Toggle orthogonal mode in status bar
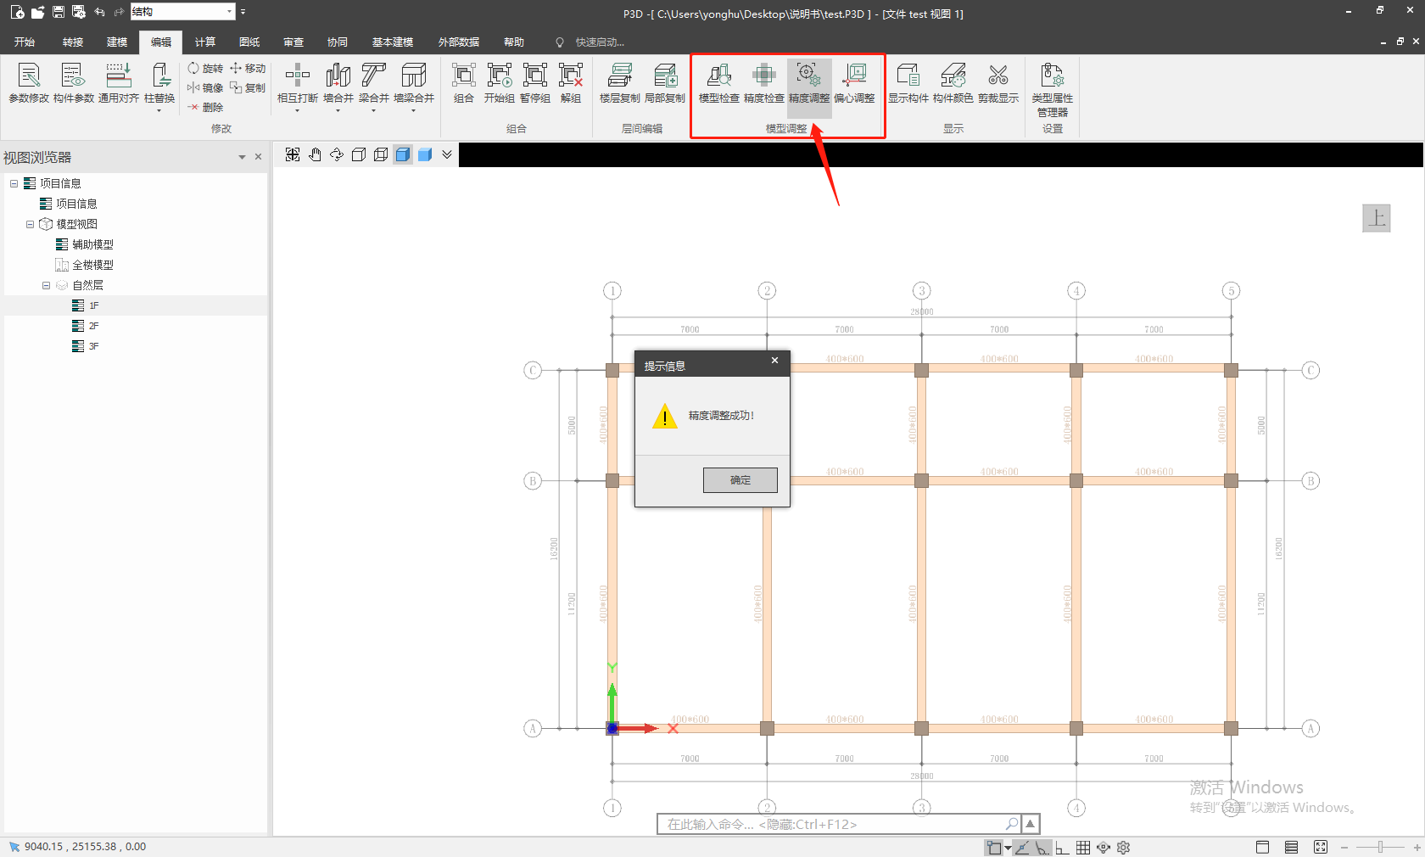Screen dimensions: 1425x857 pos(1062,848)
